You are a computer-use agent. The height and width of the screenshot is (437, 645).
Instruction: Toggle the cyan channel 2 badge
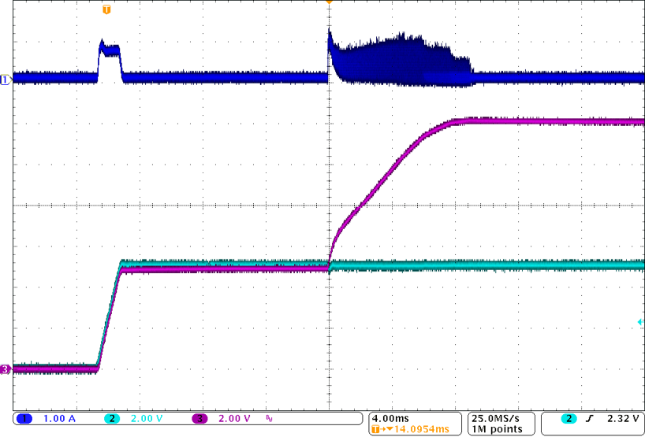click(113, 418)
